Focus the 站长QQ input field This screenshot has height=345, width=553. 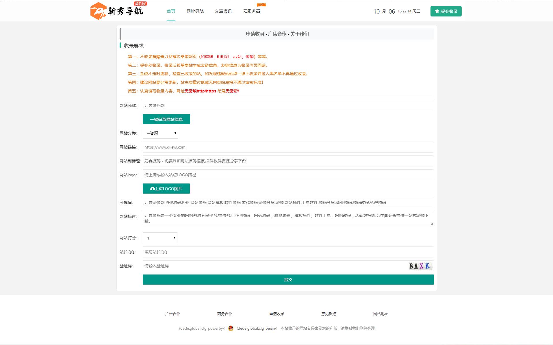[288, 252]
